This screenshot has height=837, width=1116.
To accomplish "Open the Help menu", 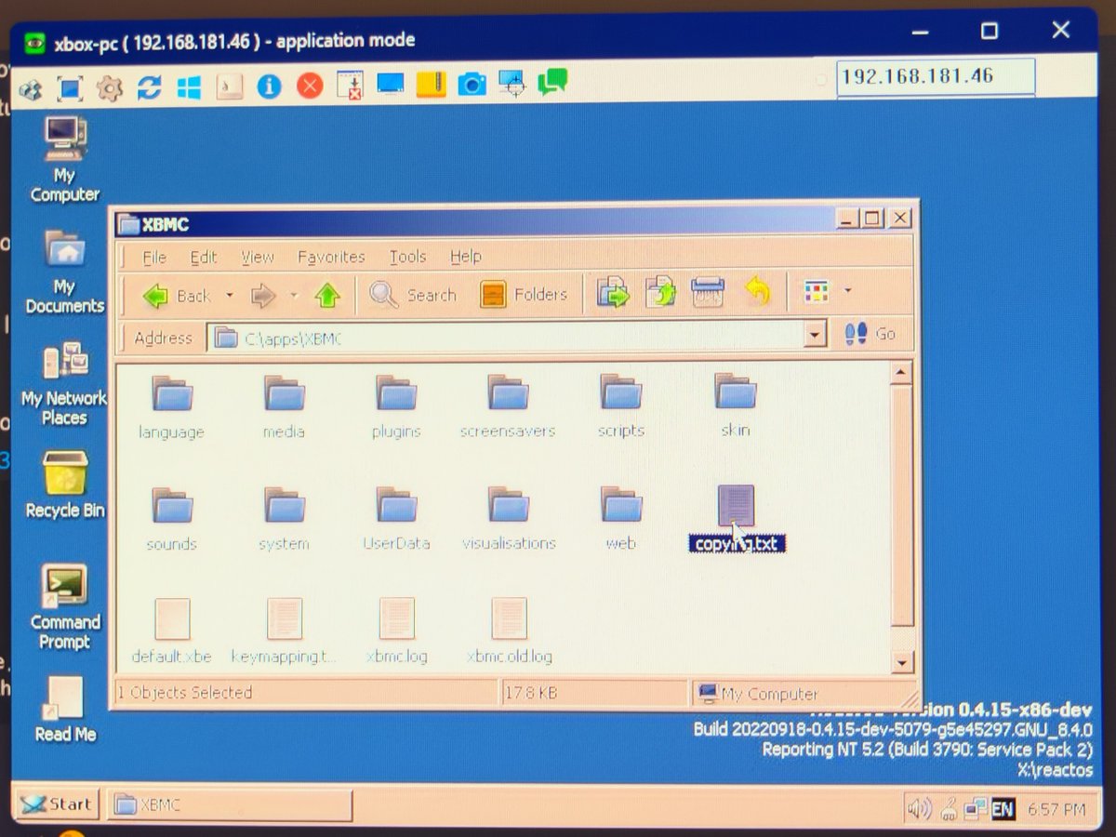I will 465,256.
